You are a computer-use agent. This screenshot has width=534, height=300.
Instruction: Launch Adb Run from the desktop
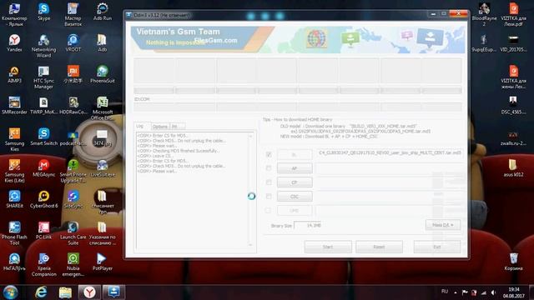pos(102,12)
